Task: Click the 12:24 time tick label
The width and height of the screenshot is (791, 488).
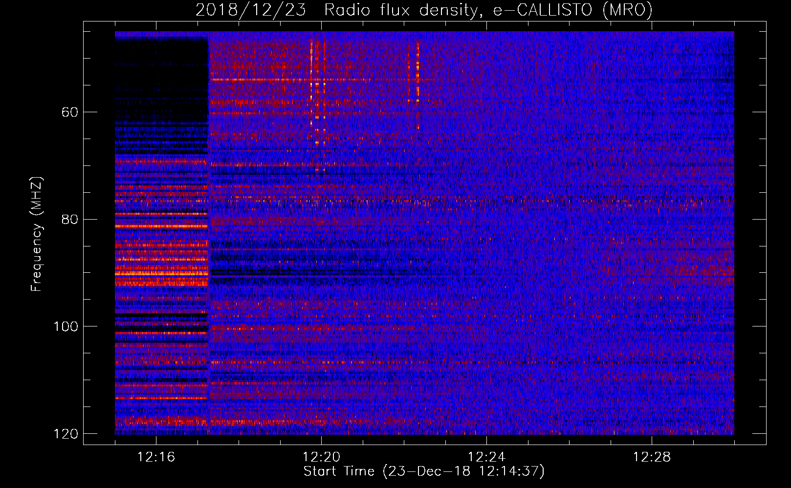Action: 486,457
